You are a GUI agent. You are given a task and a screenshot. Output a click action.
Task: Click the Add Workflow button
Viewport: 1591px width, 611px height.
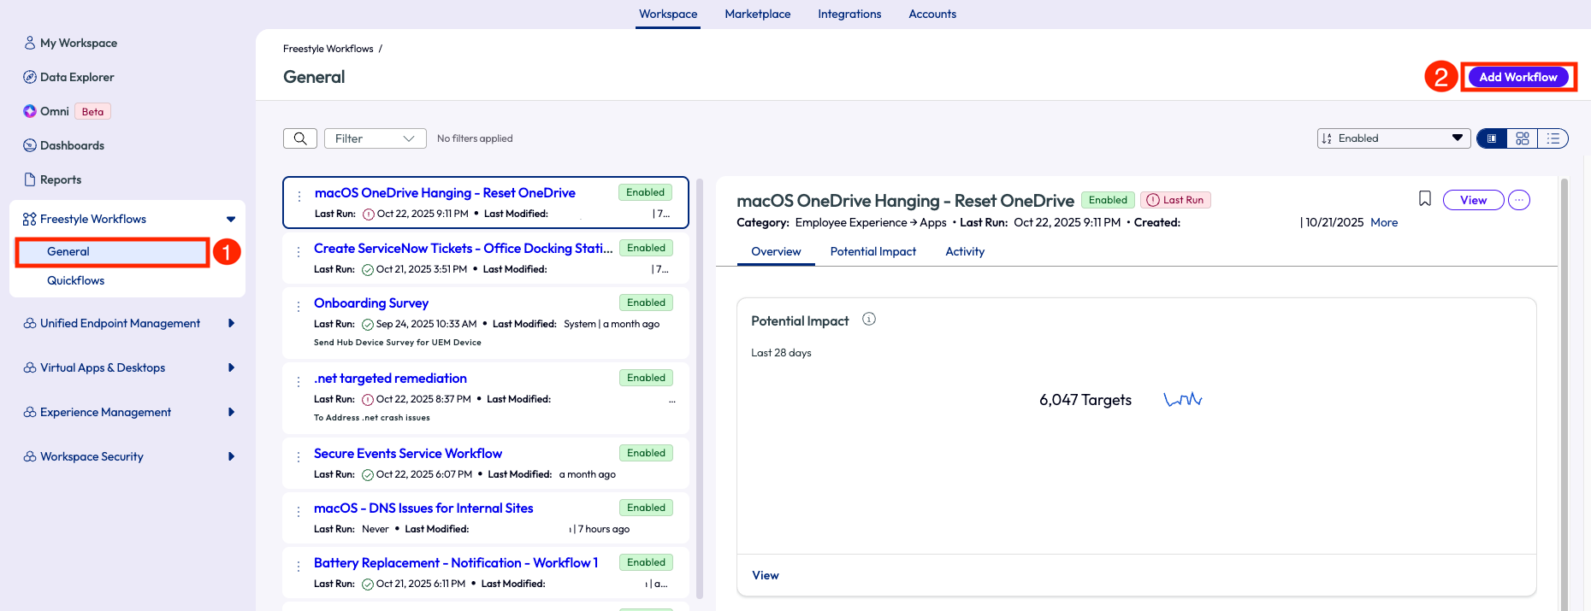pos(1517,77)
